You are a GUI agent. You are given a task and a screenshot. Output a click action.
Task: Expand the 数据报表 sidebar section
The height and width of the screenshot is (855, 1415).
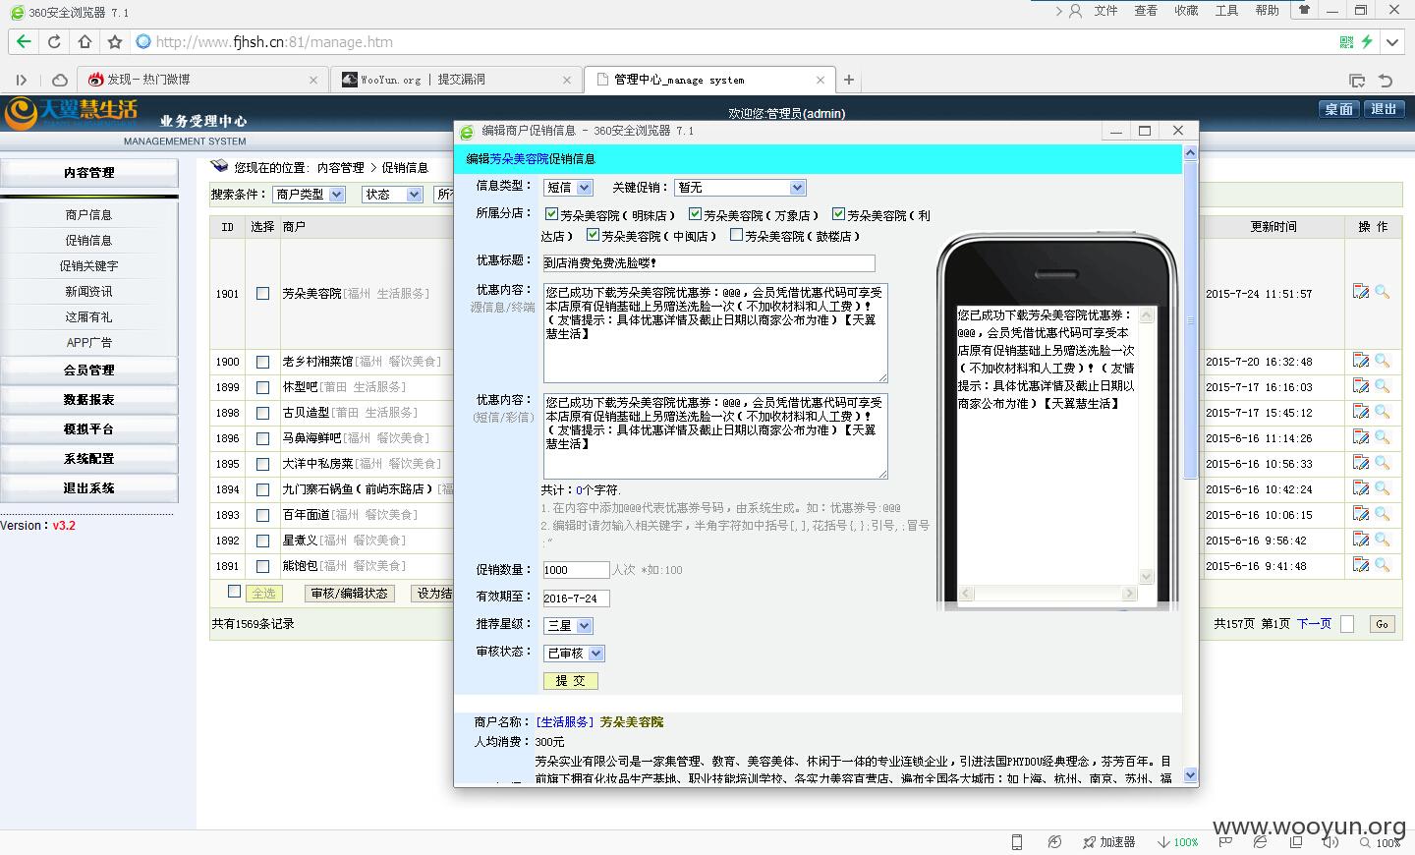[x=88, y=399]
